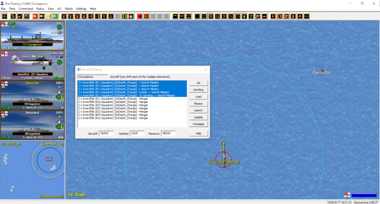Click OK in the Aircraft Dialog
380x204 pixels.
tap(198, 83)
